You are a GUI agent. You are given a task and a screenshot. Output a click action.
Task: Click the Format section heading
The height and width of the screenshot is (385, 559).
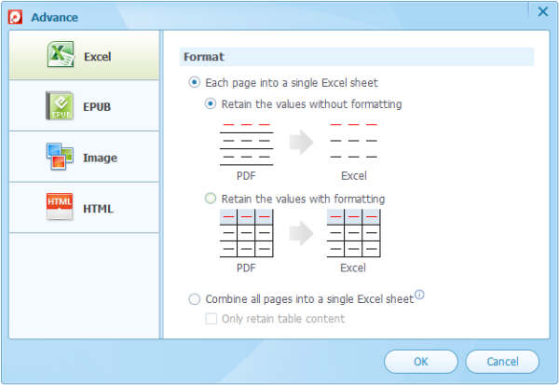[x=204, y=57]
